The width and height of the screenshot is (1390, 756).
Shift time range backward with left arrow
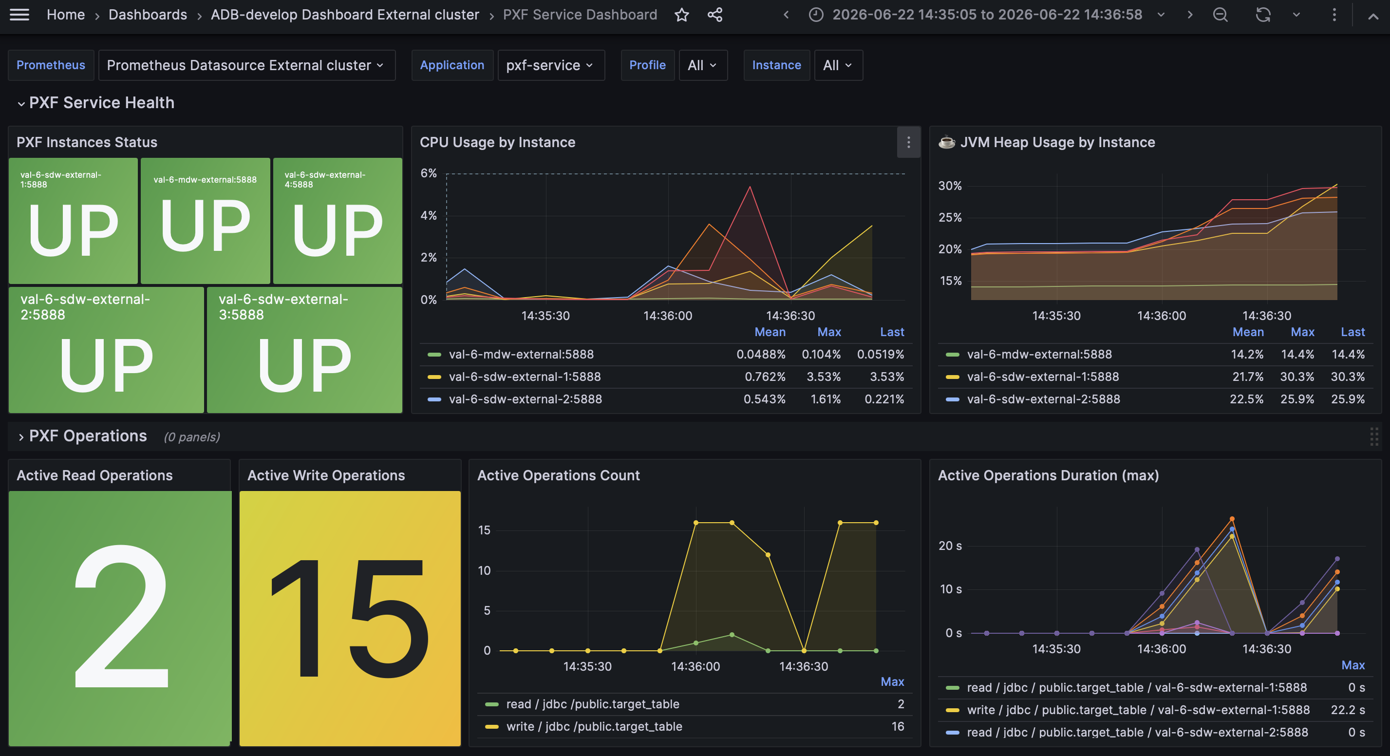pyautogui.click(x=786, y=15)
